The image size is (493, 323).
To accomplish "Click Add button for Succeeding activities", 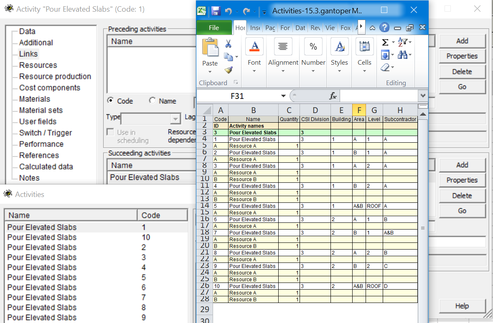I will (462, 165).
